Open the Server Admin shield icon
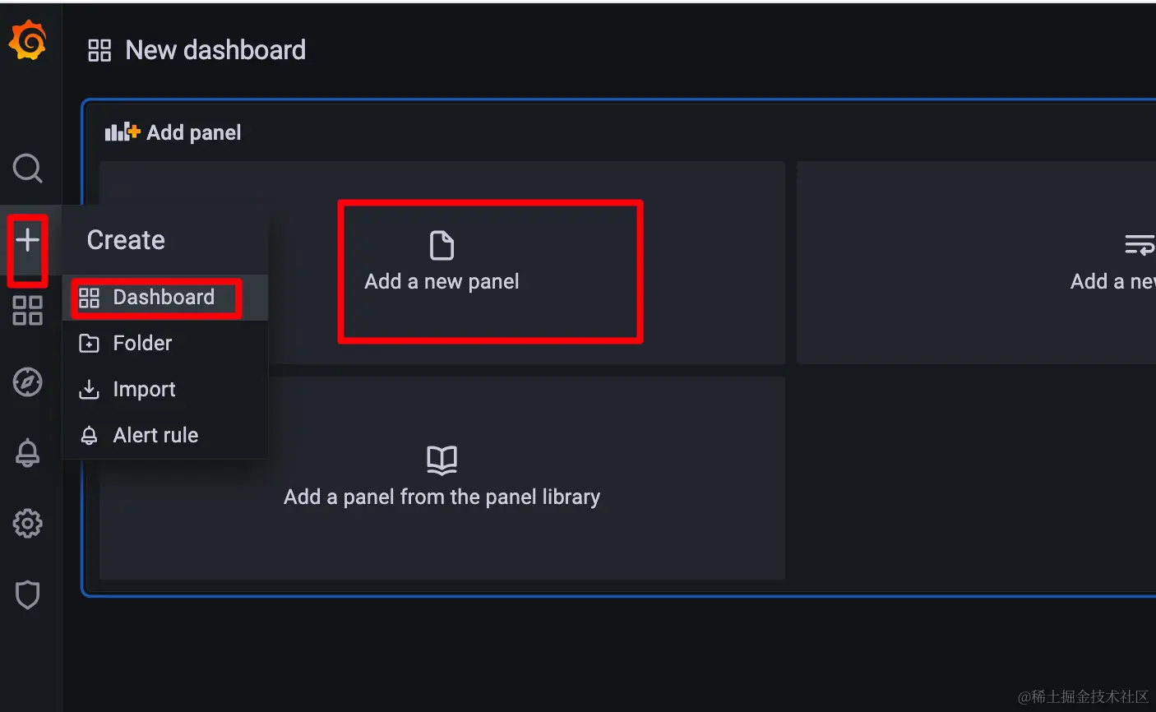 (27, 594)
